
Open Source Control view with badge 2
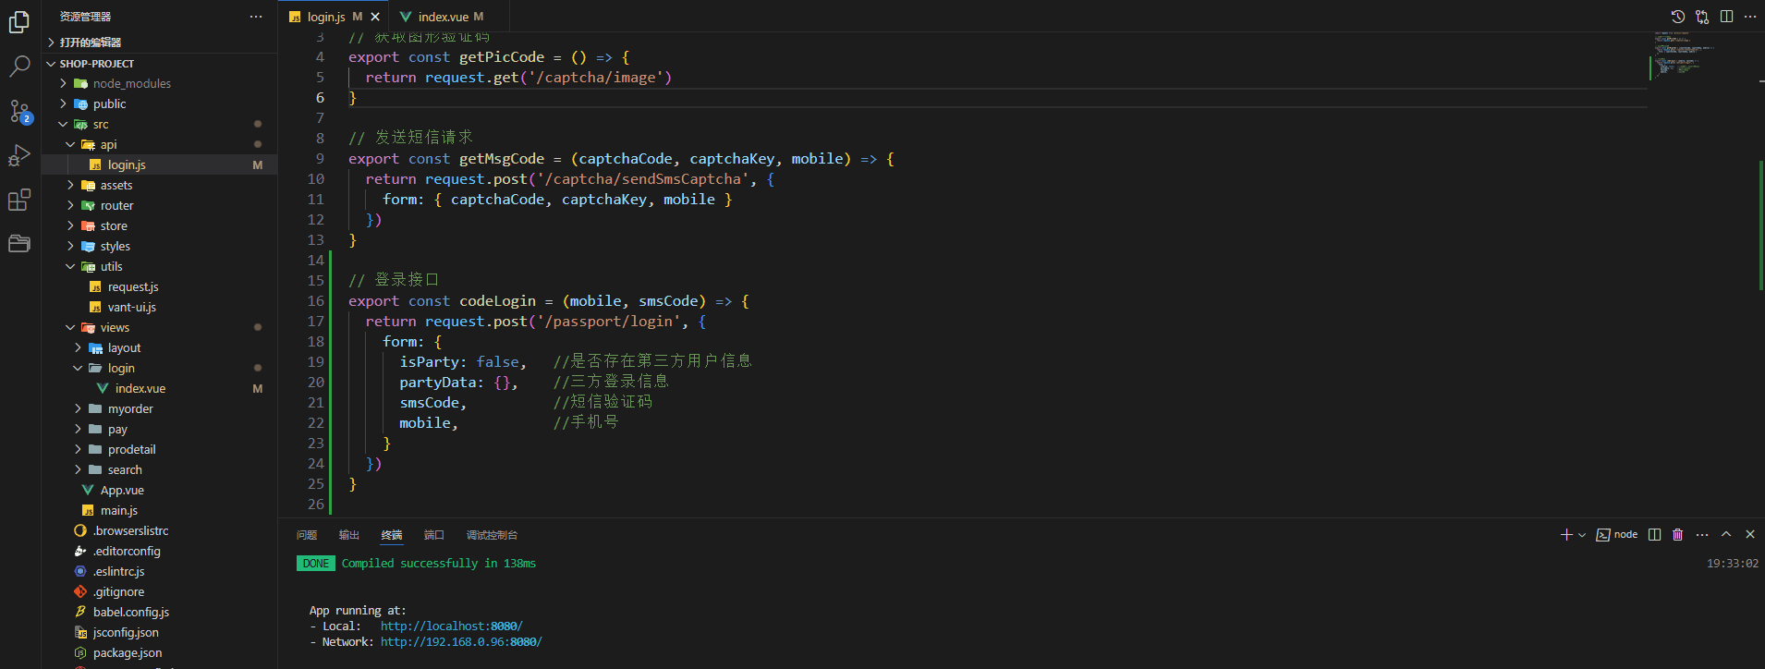coord(19,111)
